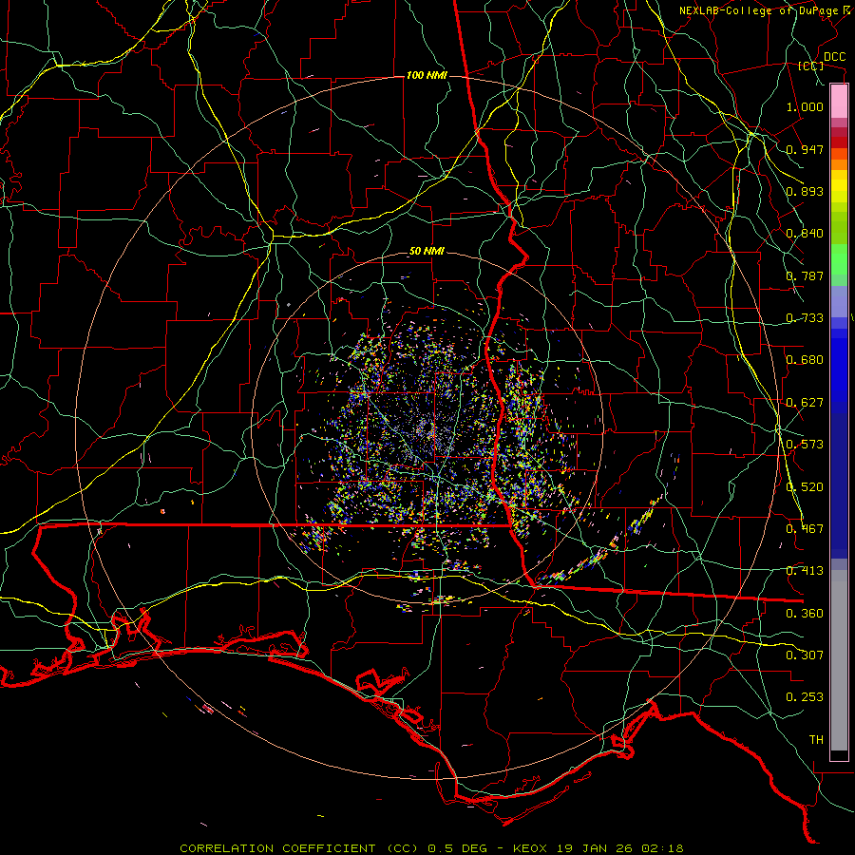Screen dimensions: 855x855
Task: Click the 0.893 scale value
Action: coord(805,191)
